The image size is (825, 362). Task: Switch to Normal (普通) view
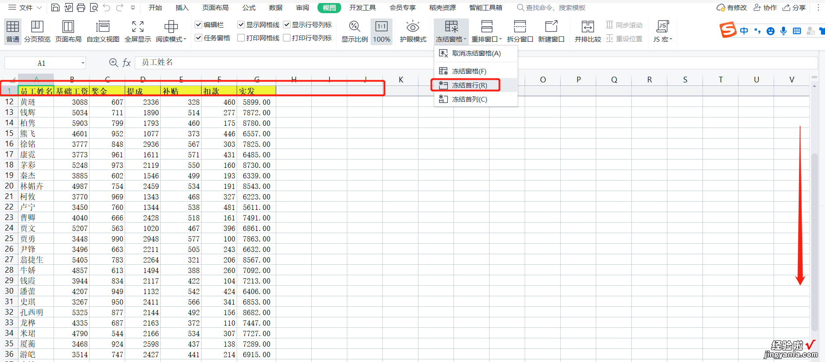[12, 31]
